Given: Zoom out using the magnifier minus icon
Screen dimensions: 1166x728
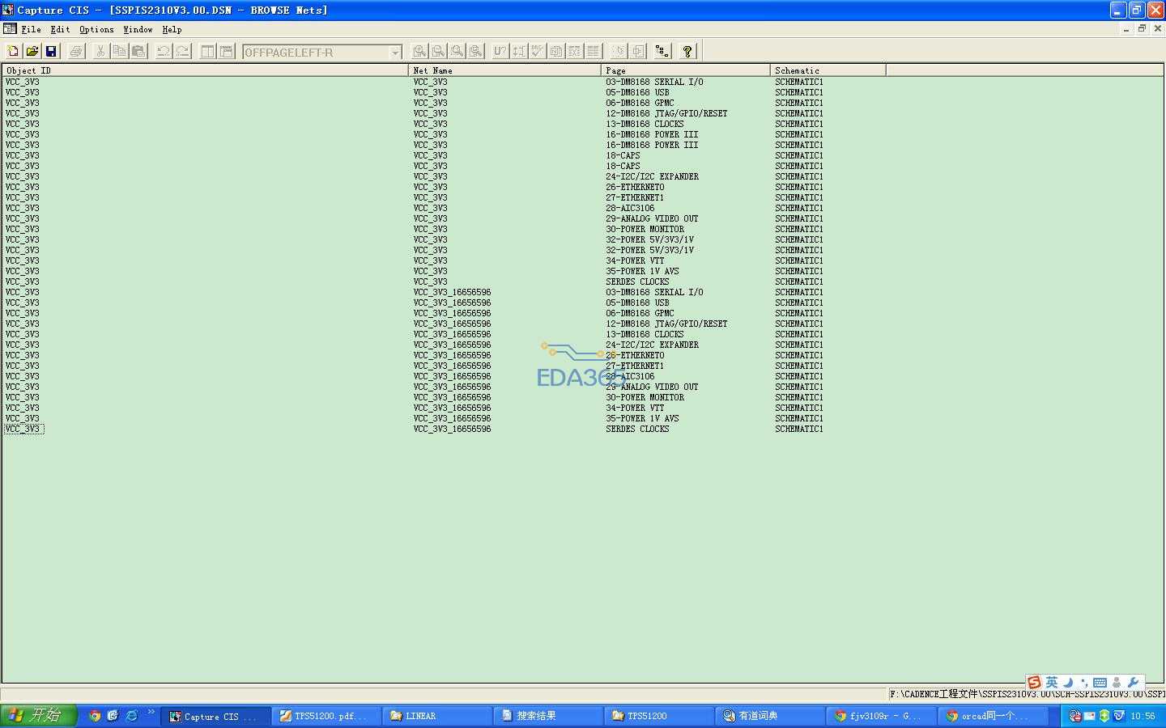Looking at the screenshot, I should (438, 52).
